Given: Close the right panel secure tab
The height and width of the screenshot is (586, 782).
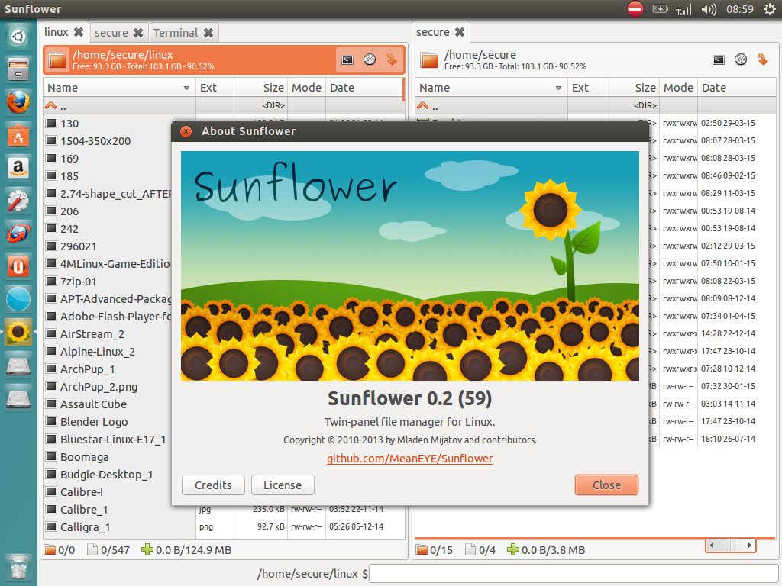Looking at the screenshot, I should pos(460,32).
